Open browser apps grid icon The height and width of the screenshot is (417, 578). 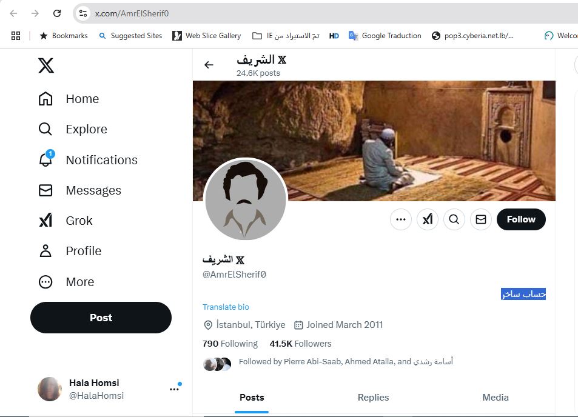16,36
